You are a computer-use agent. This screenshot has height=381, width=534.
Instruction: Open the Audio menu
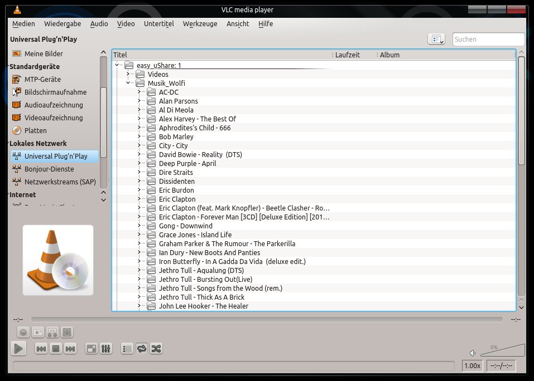click(99, 24)
